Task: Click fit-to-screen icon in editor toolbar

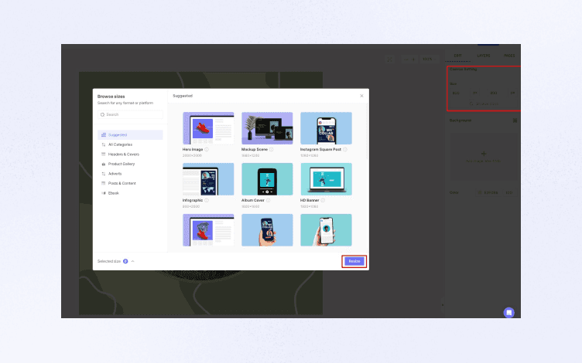Action: (x=389, y=59)
